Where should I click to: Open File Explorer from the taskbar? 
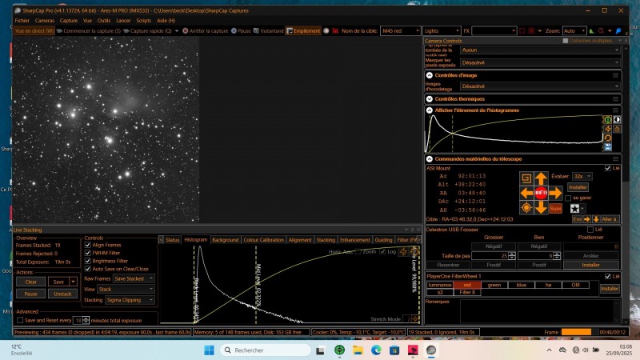tap(358, 350)
